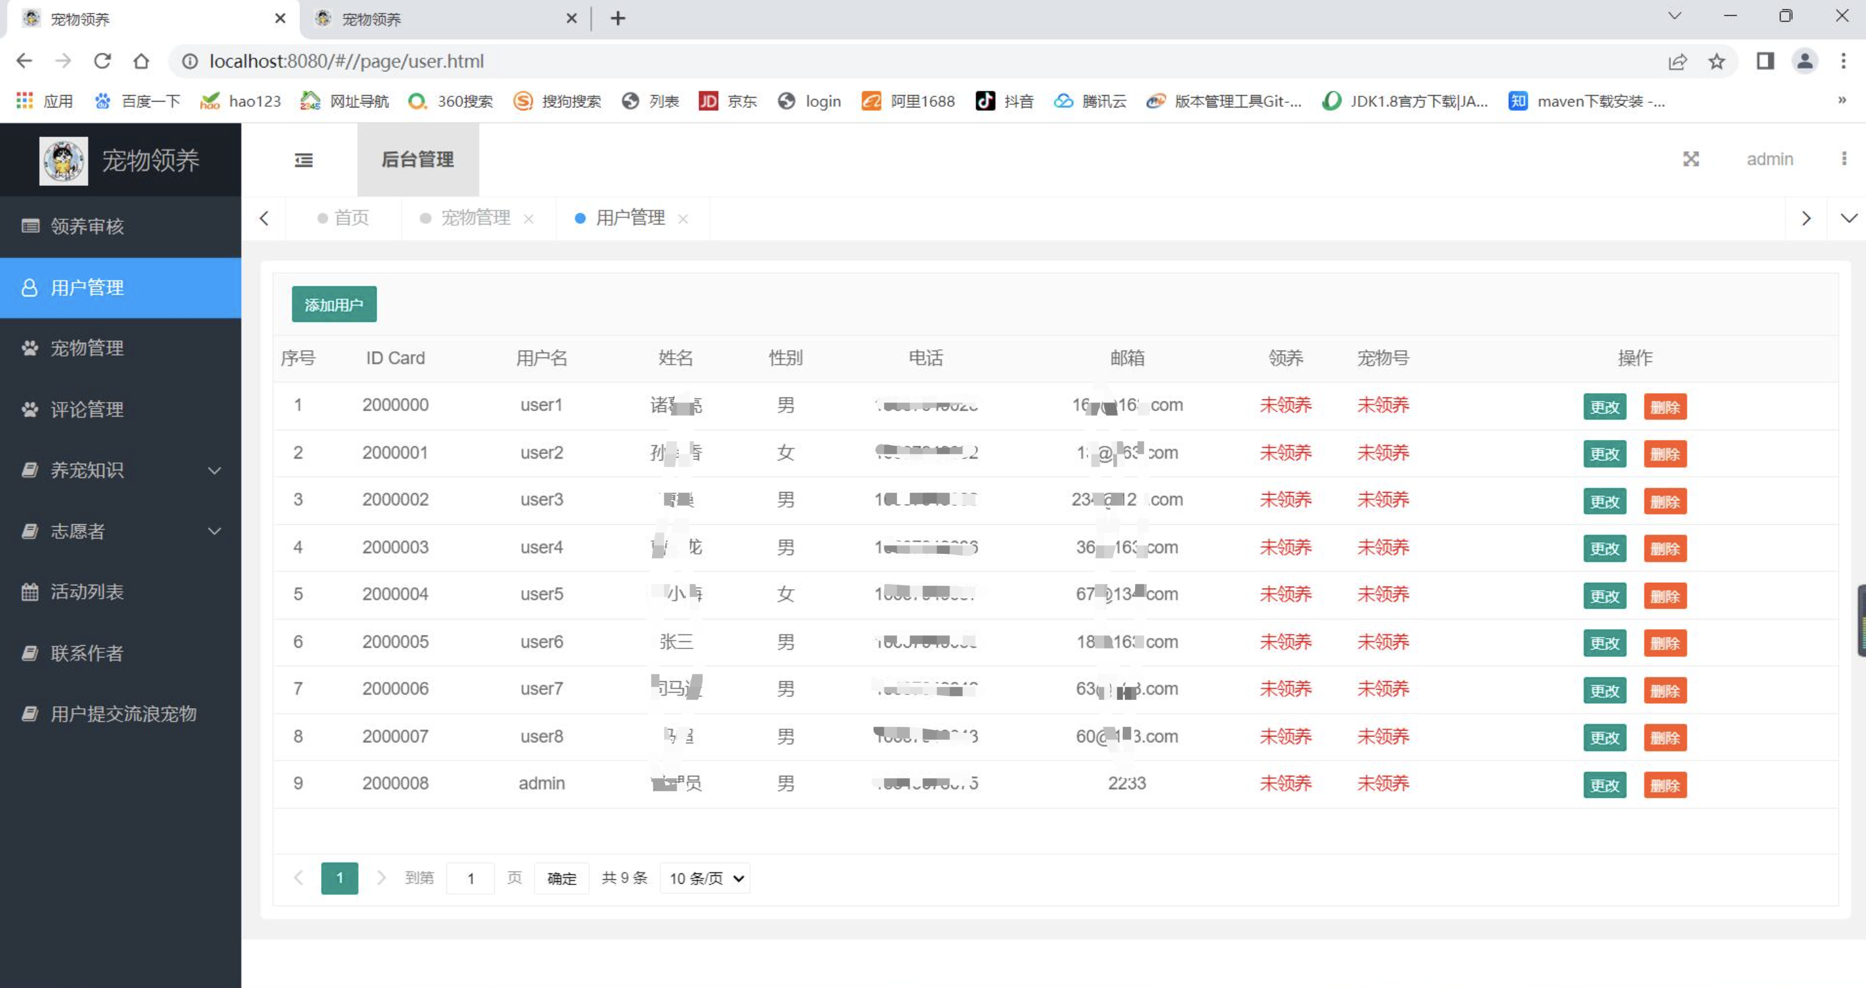The image size is (1866, 988).
Task: Open 活动列表 in the sidebar
Action: pyautogui.click(x=120, y=592)
